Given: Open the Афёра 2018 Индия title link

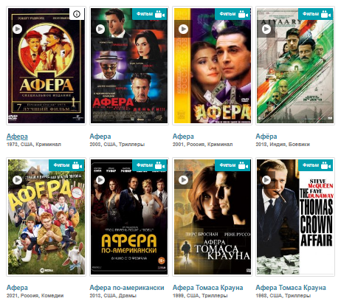Looking at the screenshot, I should pyautogui.click(x=266, y=137).
